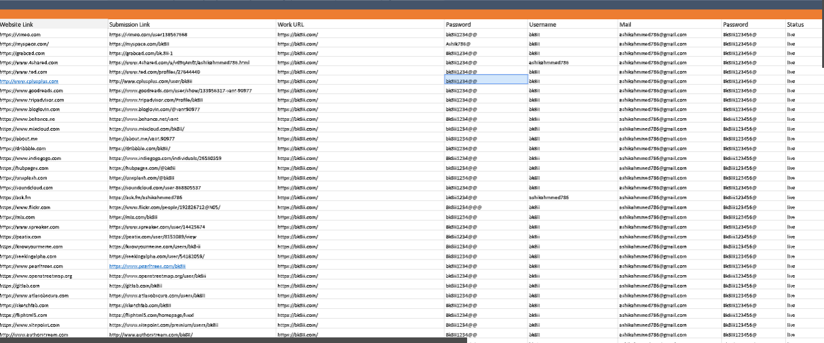Select the Status header cell
Image resolution: width=824 pixels, height=343 pixels.
[795, 25]
